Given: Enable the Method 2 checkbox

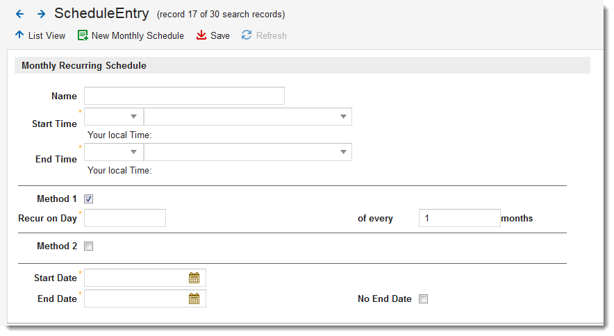Looking at the screenshot, I should click(88, 246).
